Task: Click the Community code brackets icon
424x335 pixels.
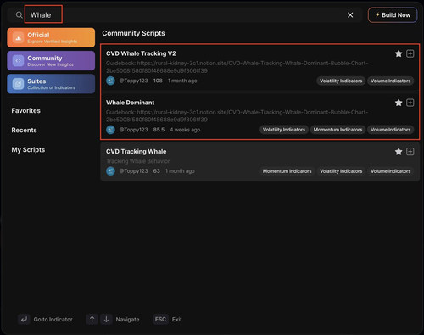Action: pyautogui.click(x=19, y=61)
